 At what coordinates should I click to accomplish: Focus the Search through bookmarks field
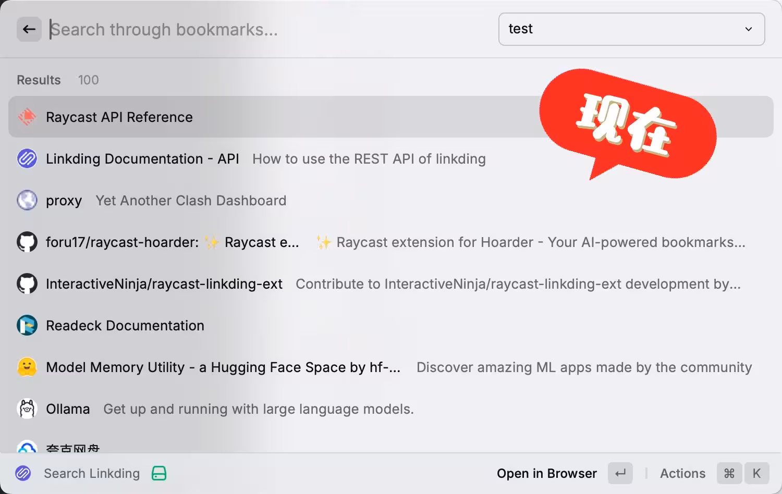point(268,30)
